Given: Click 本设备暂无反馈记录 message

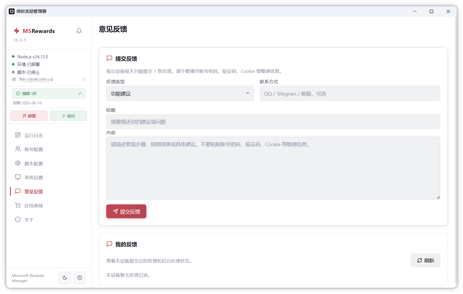Looking at the screenshot, I should (128, 275).
